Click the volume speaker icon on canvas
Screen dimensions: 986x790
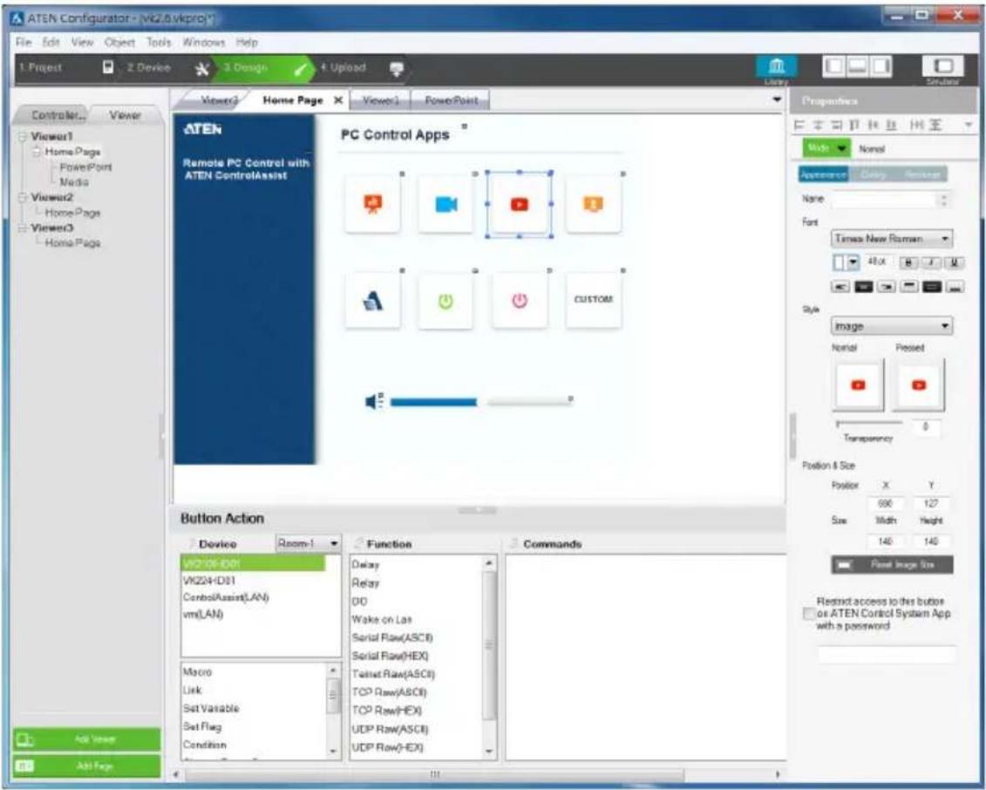(x=374, y=400)
